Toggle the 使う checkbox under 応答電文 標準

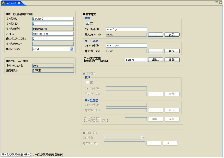(87, 82)
